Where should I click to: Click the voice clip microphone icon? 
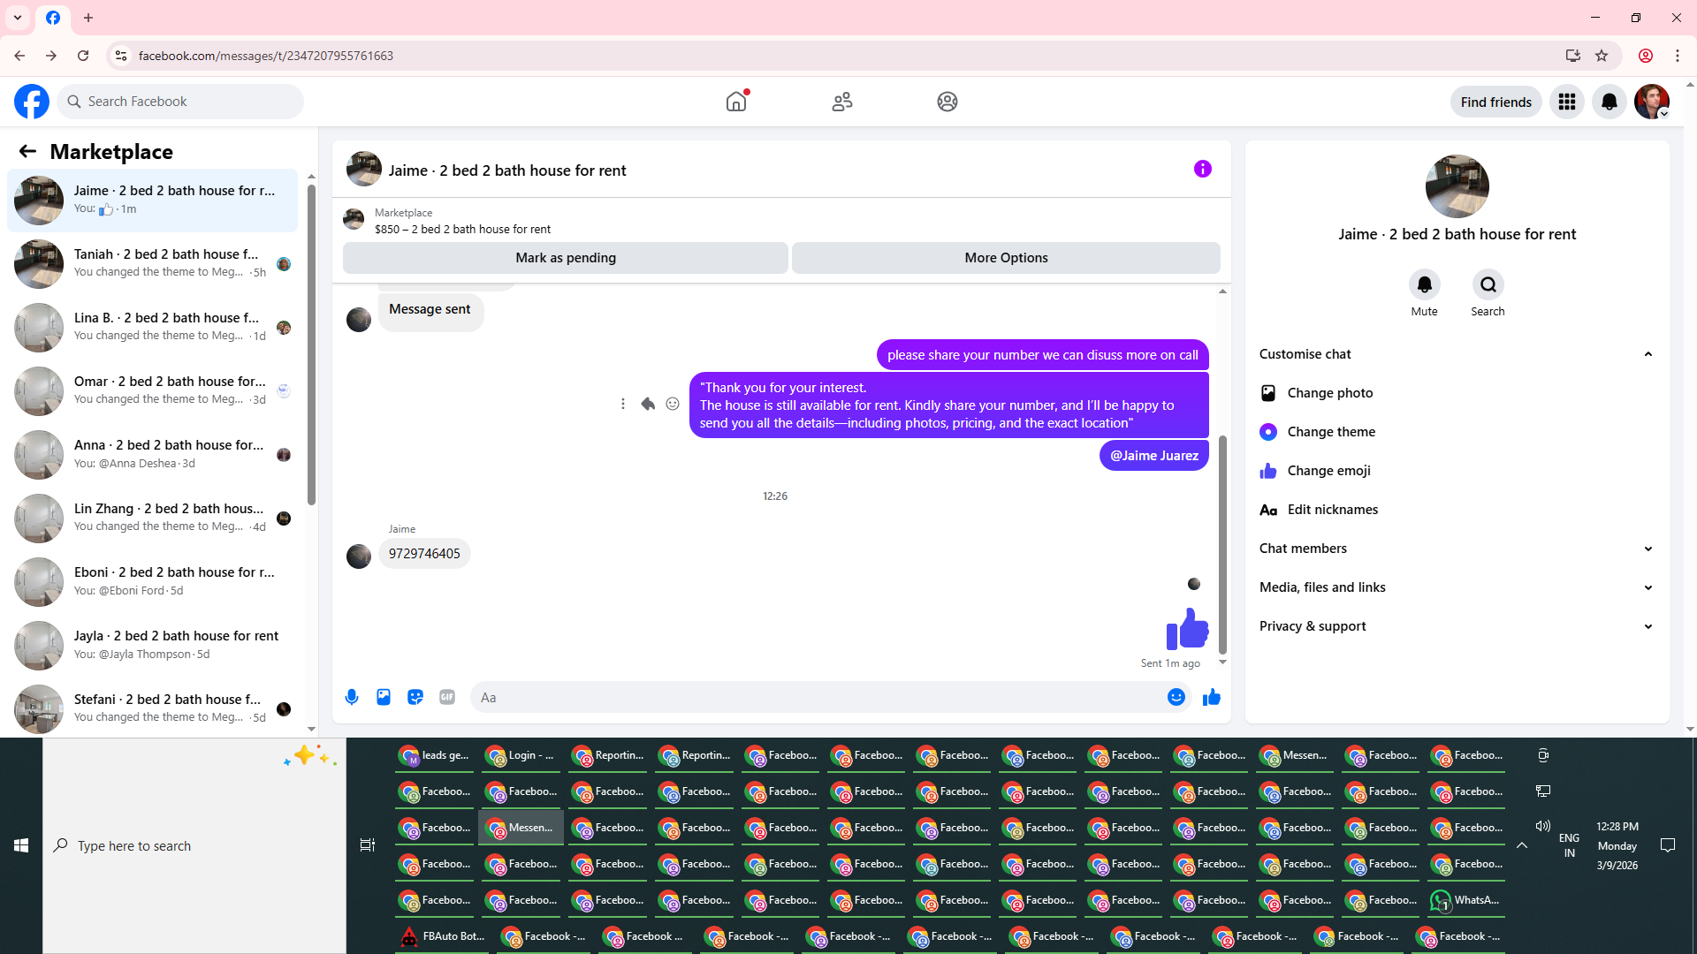(352, 697)
